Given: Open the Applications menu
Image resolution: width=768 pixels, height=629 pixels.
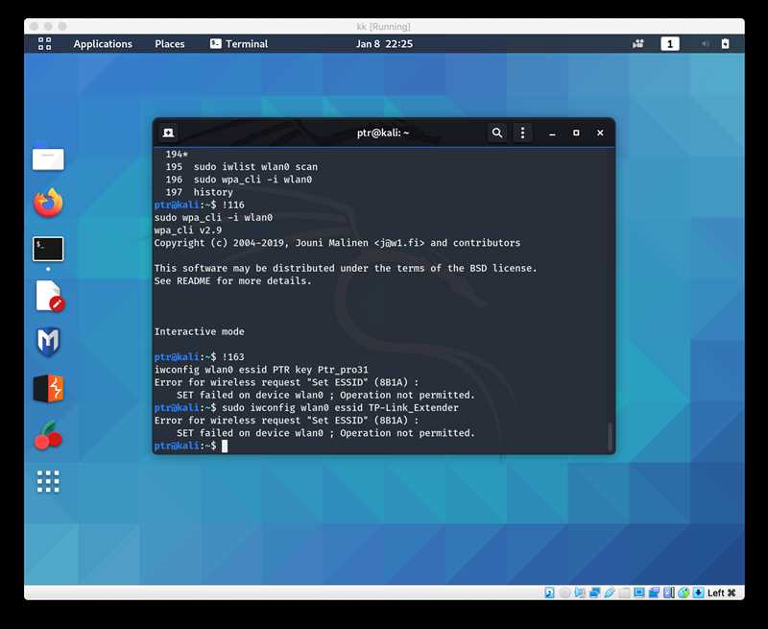Looking at the screenshot, I should pyautogui.click(x=103, y=43).
